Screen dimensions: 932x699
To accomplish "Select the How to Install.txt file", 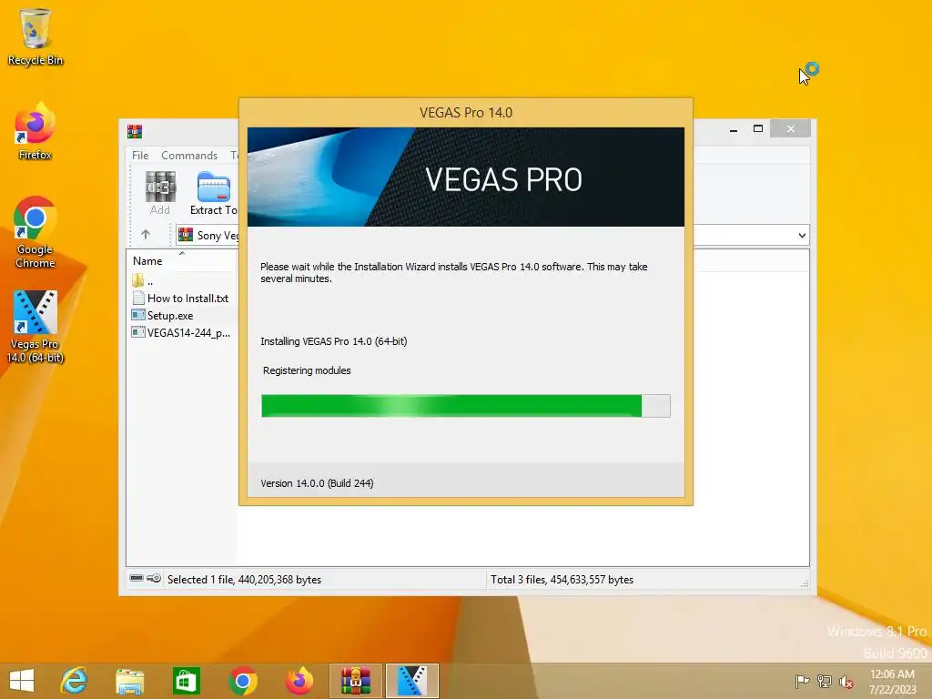I will click(x=181, y=299).
